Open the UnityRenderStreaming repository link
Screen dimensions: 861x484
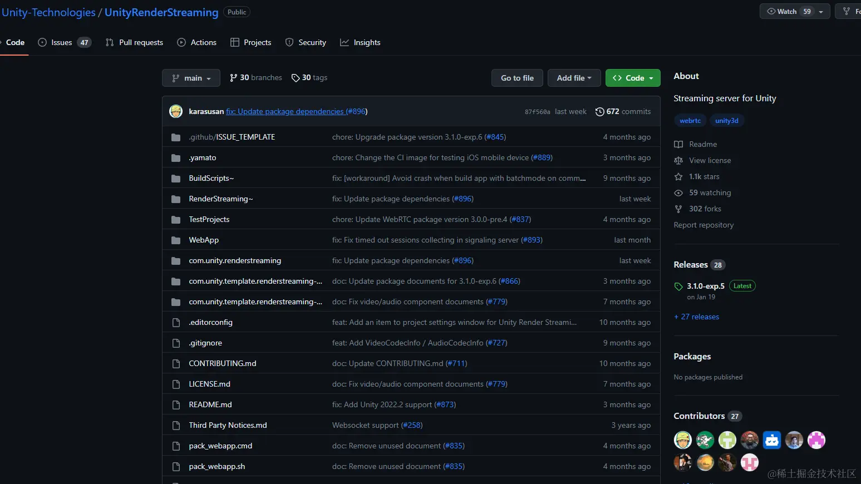click(161, 12)
